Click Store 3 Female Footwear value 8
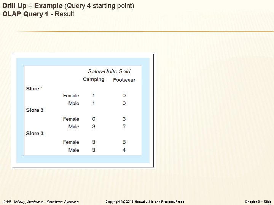Screen dimensions: 274x205 click(x=124, y=142)
